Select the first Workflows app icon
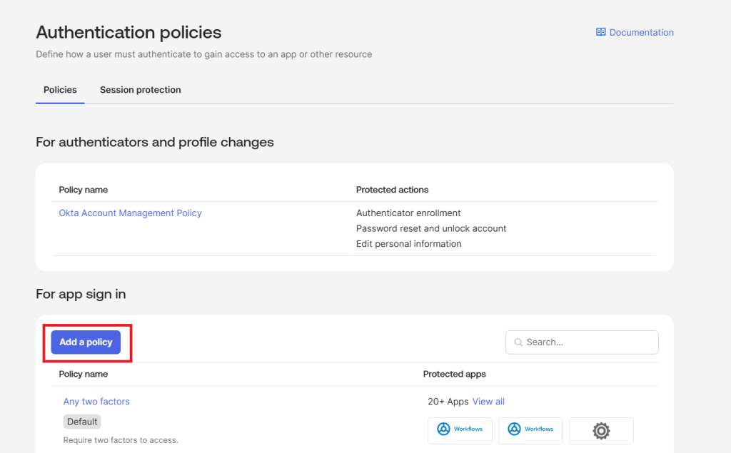 click(x=460, y=429)
